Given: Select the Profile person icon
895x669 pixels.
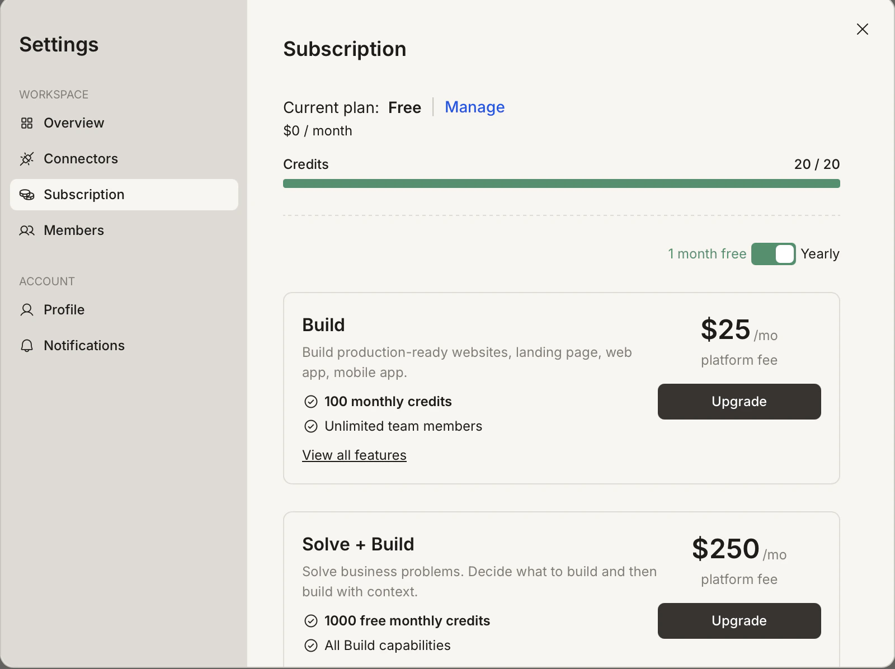Looking at the screenshot, I should pos(26,310).
